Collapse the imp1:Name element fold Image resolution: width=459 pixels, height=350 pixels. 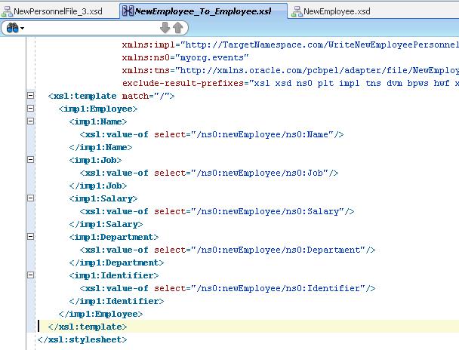30,121
